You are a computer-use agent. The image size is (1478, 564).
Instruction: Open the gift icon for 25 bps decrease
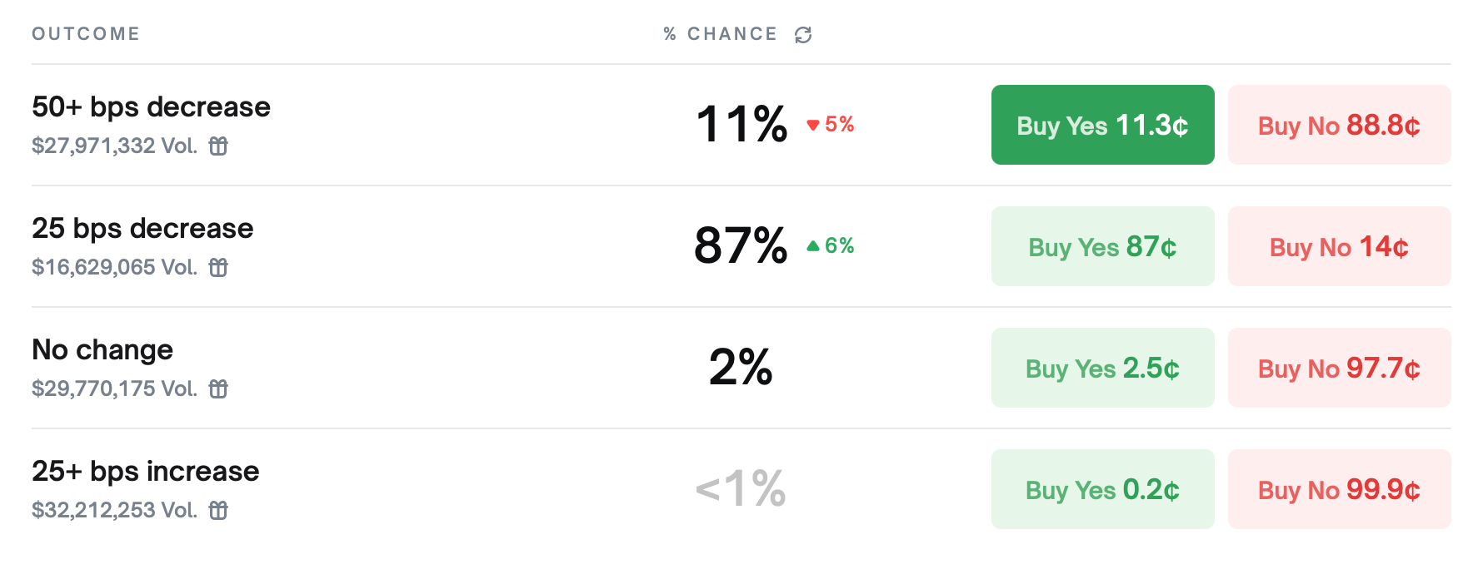pyautogui.click(x=218, y=268)
